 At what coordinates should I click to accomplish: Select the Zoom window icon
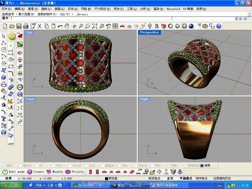88,26
